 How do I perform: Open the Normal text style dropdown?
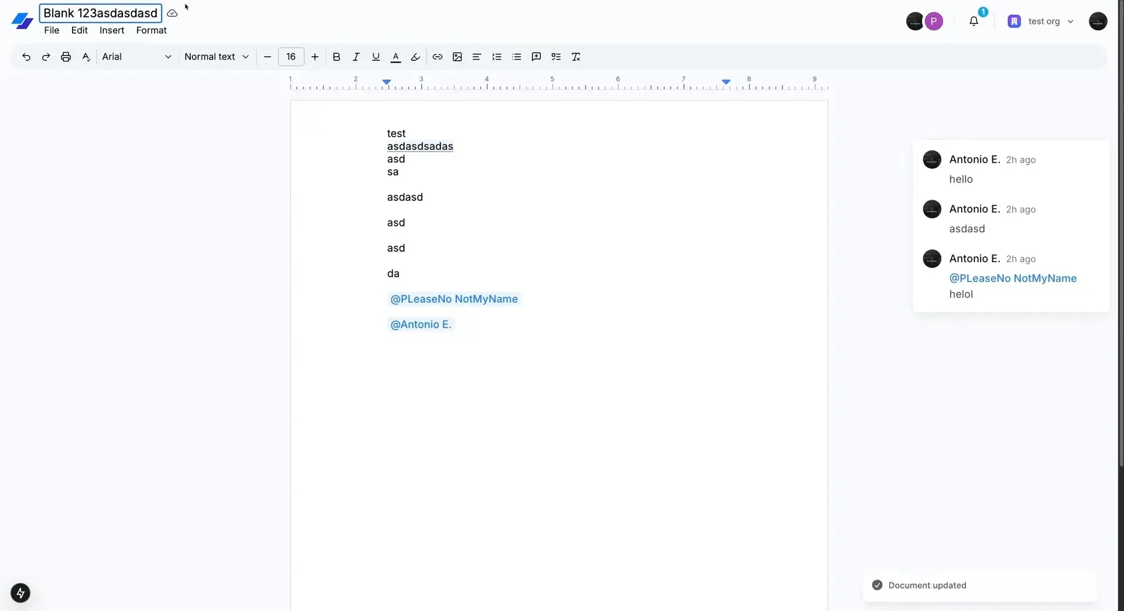[x=216, y=57]
